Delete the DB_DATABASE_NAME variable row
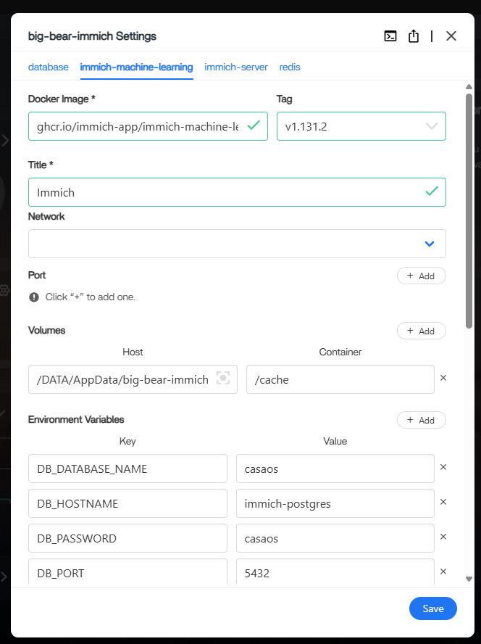Screen dimensions: 481x644 point(443,467)
